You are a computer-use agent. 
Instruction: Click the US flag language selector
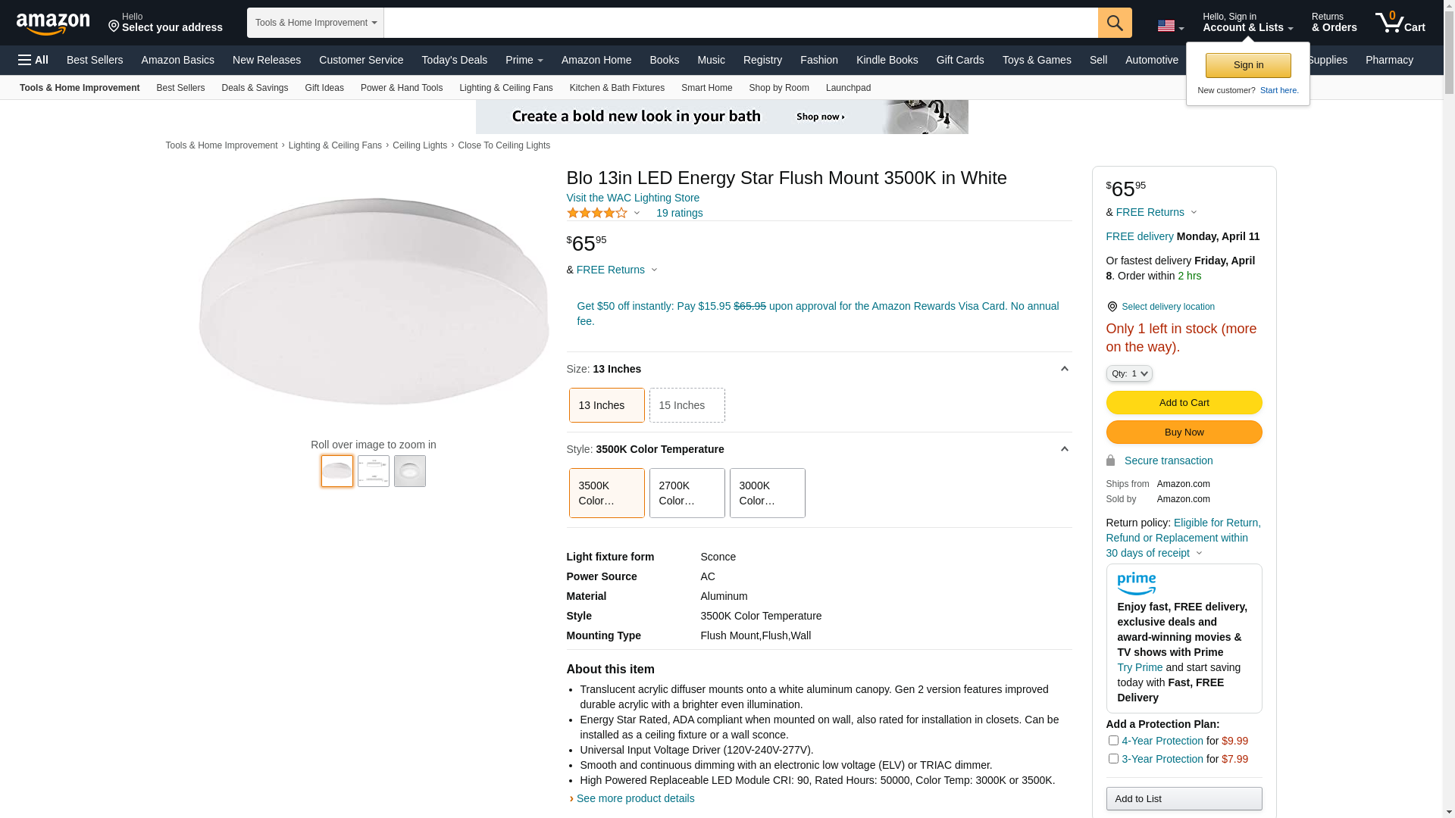[x=1170, y=27]
